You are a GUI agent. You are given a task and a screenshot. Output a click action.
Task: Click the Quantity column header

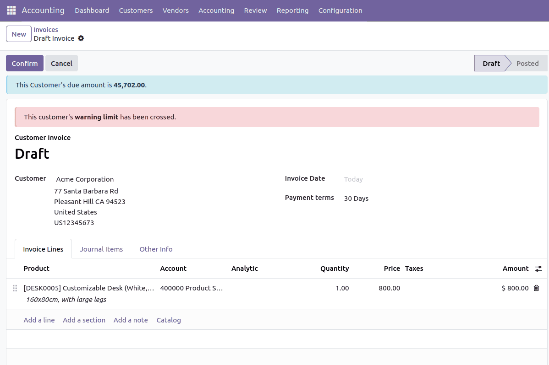(335, 268)
